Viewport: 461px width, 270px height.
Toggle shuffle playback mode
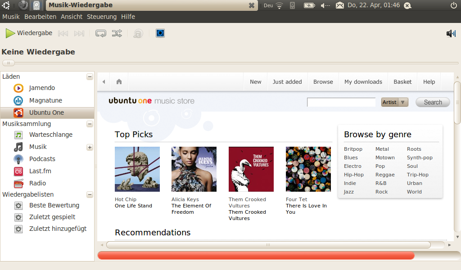coord(117,33)
